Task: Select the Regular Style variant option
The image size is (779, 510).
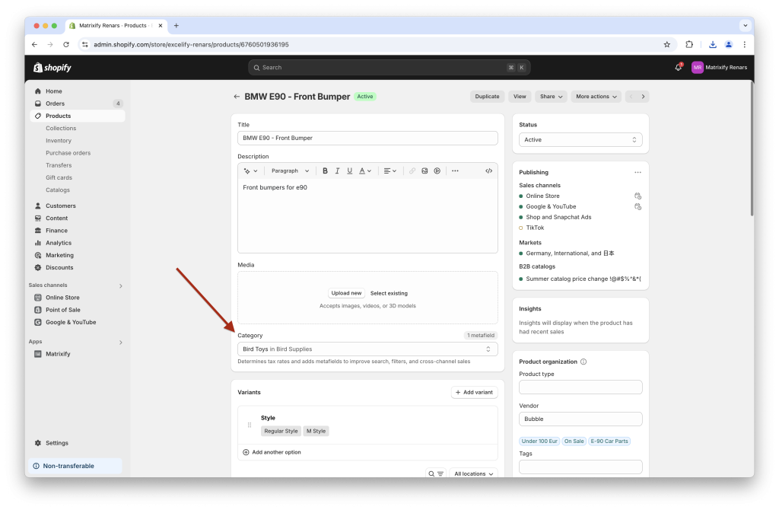Action: coord(281,430)
